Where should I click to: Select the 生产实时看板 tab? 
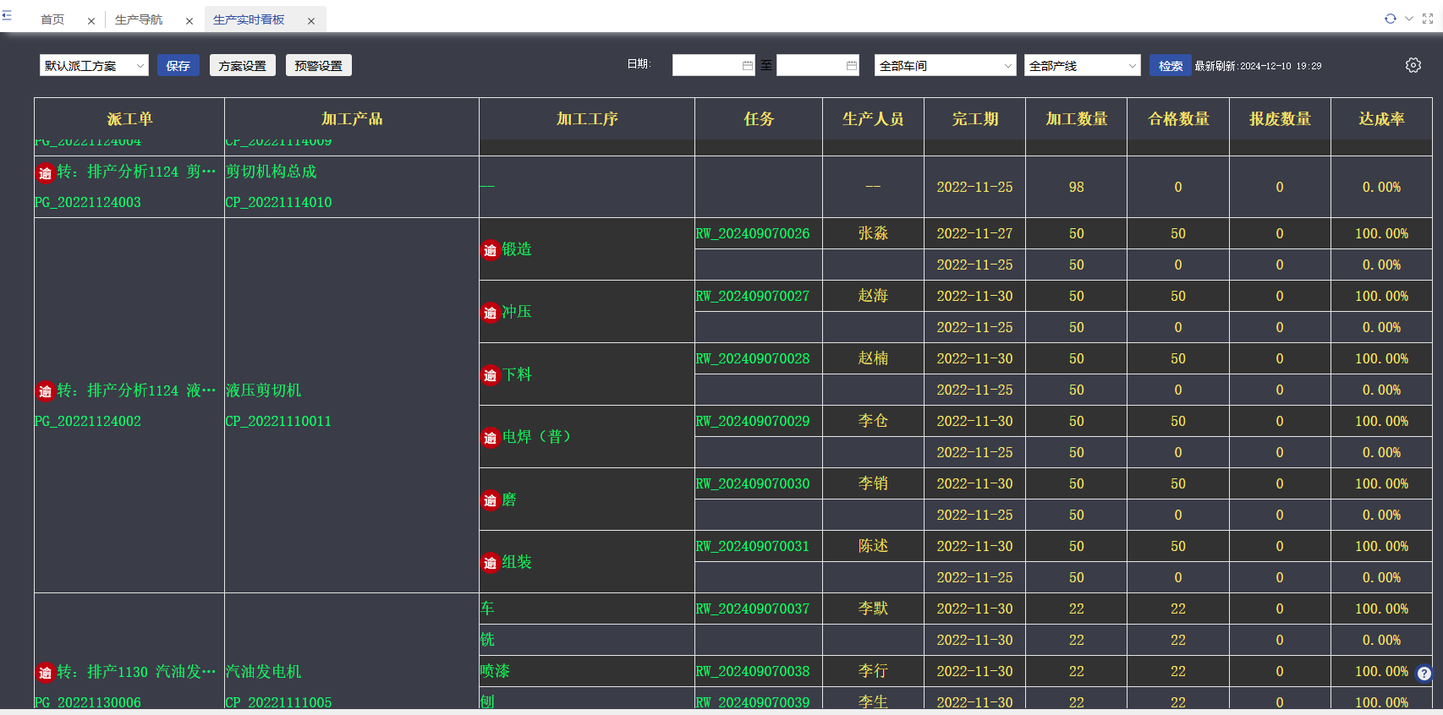tap(249, 19)
